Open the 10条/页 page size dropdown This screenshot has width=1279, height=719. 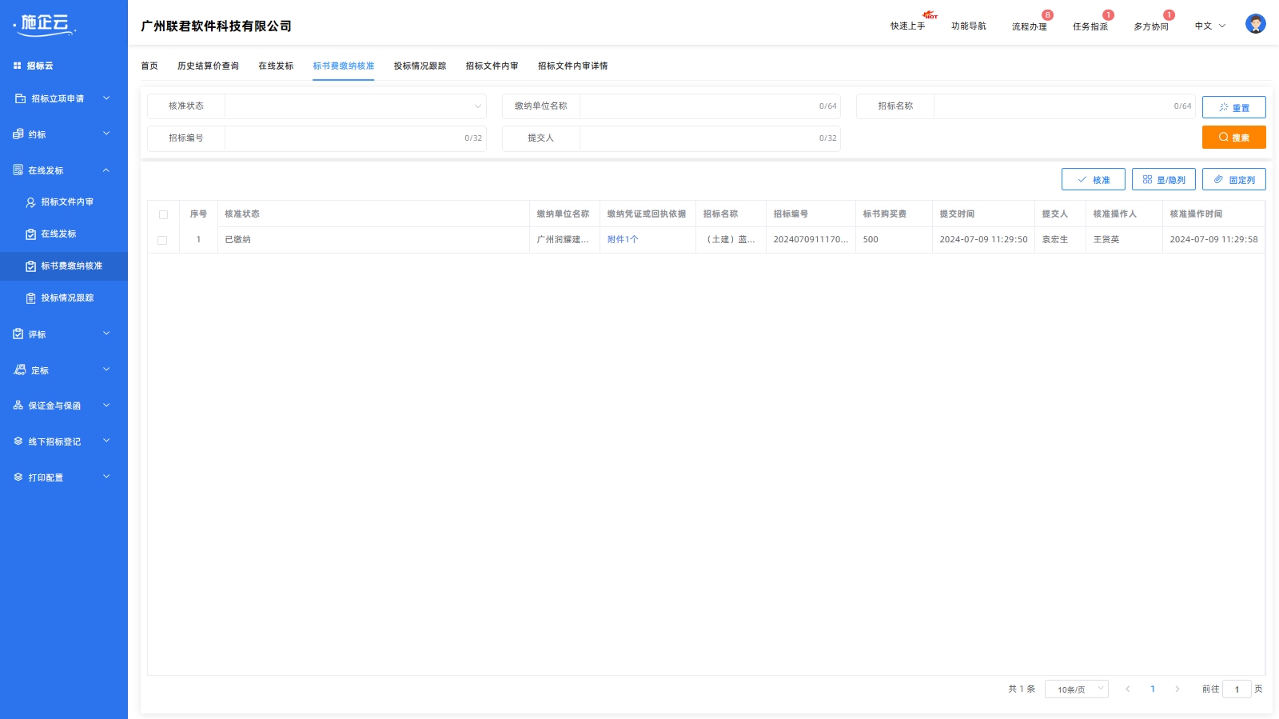tap(1076, 689)
